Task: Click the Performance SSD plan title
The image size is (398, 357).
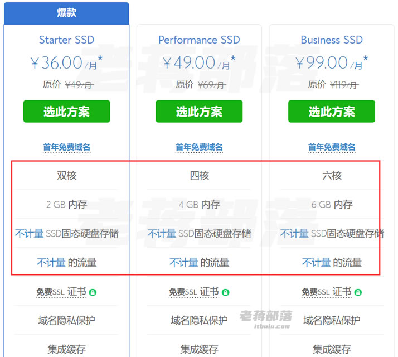Action: click(x=199, y=40)
